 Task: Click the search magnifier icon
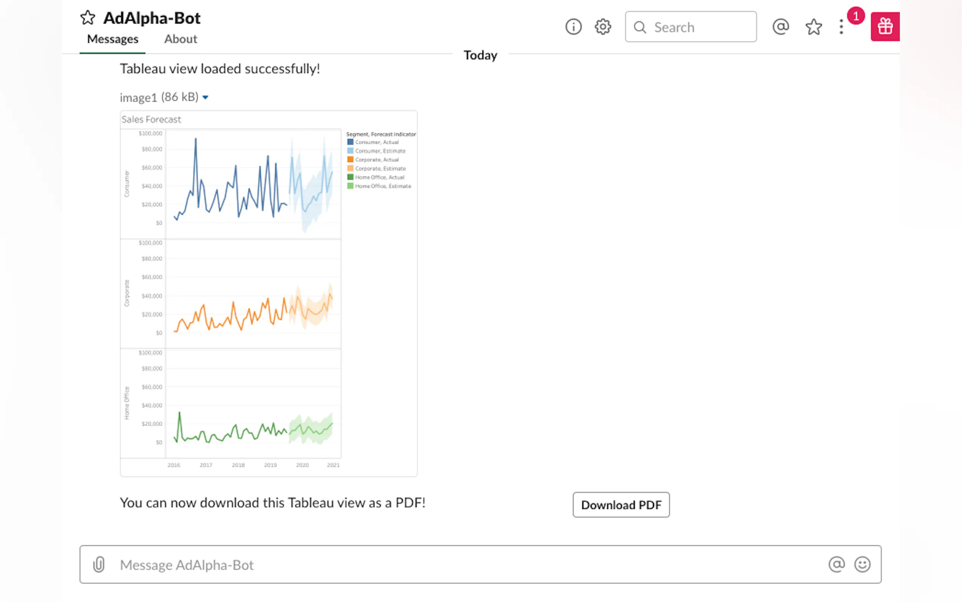(640, 27)
